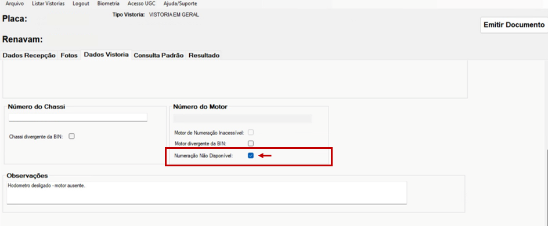Click the Emitir Documento button
Screen dimensions: 548x226
pos(514,25)
